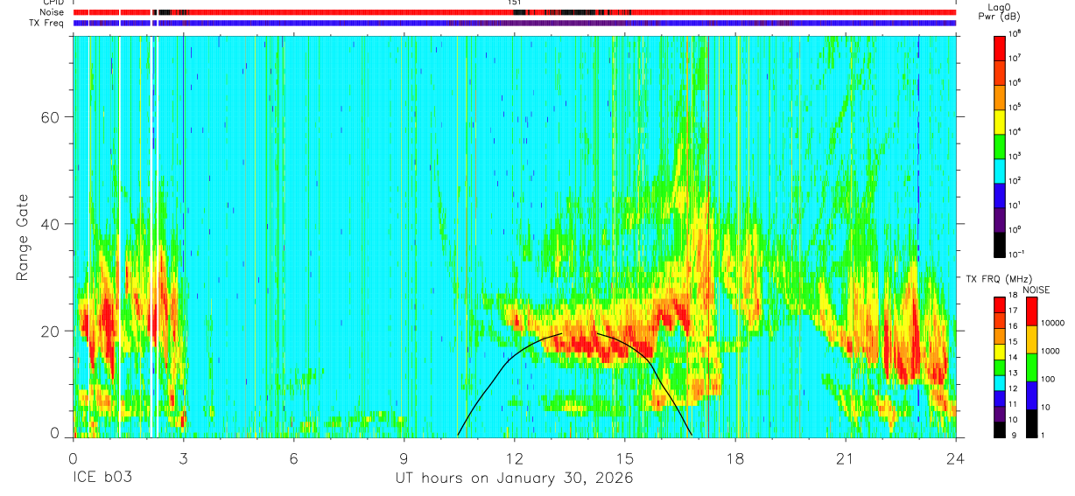Select the black bottom NOISE legend swatch
1075x496 pixels.
pos(1031,423)
